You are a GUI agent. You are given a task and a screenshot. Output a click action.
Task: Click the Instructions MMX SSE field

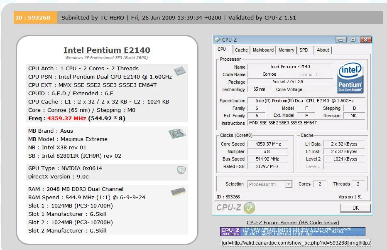(306, 123)
